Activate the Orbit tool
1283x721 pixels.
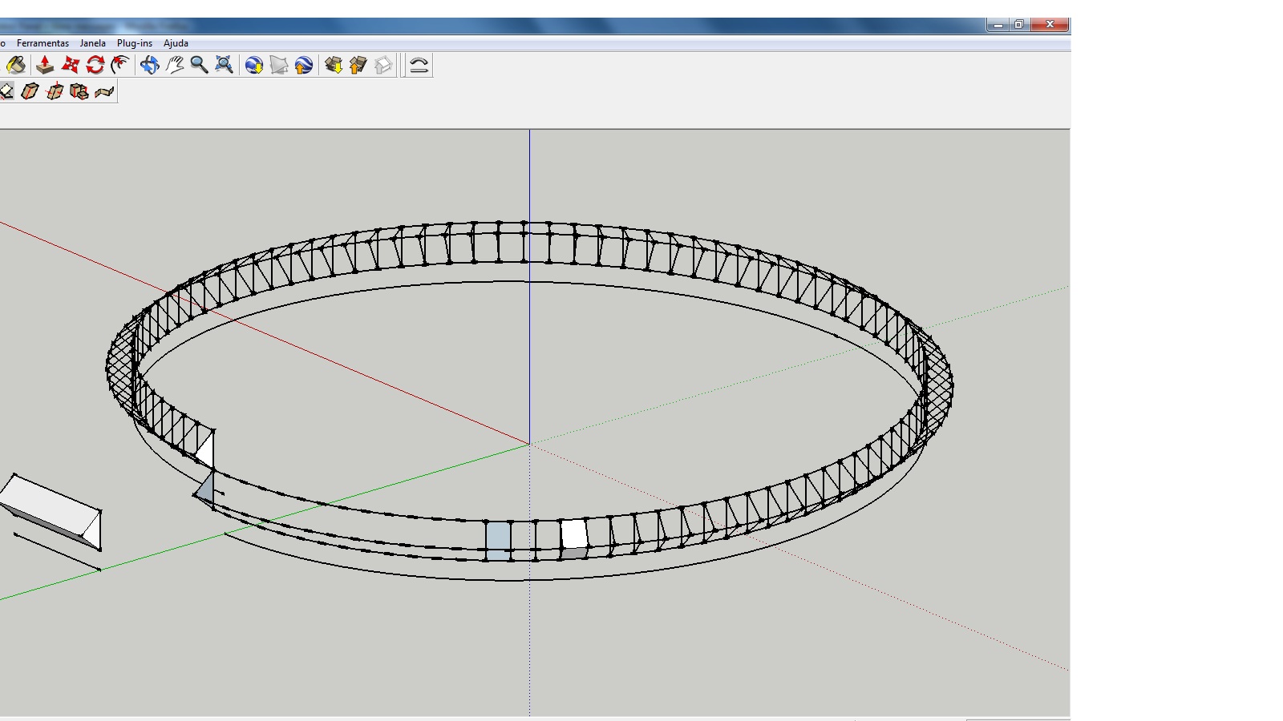click(x=149, y=65)
